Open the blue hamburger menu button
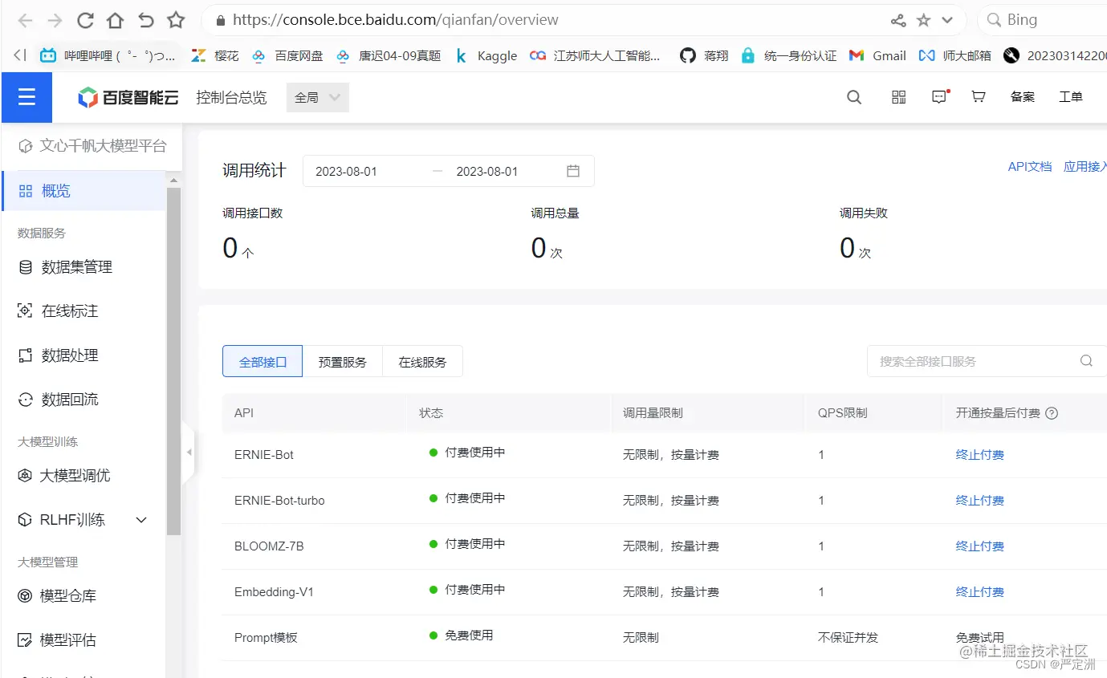 pos(26,97)
